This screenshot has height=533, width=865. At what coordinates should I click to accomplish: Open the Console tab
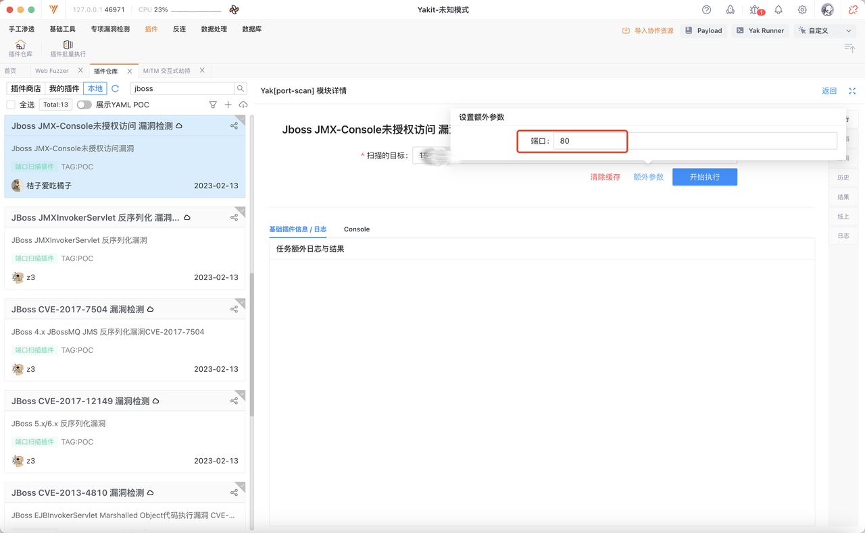pos(357,229)
